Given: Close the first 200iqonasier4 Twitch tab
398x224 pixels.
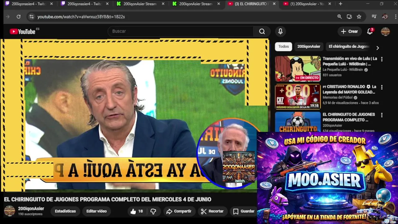Looking at the screenshot, I should [x=51, y=4].
